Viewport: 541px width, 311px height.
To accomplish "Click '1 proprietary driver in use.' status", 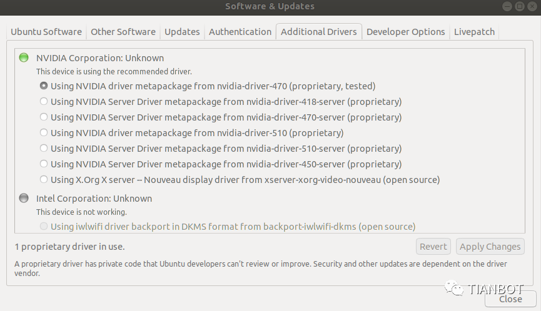I will (x=69, y=247).
